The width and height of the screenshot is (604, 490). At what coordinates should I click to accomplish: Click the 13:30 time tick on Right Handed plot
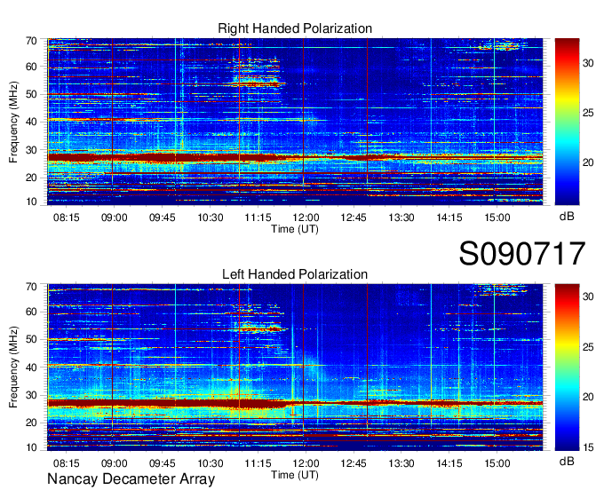tap(401, 217)
